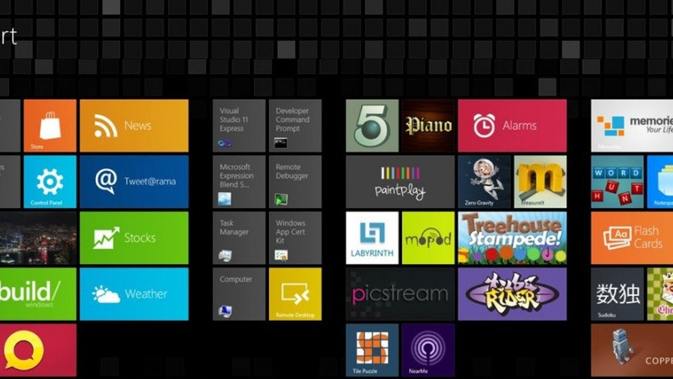Launch Microsoft Expression Blend 5 tile

(x=239, y=182)
